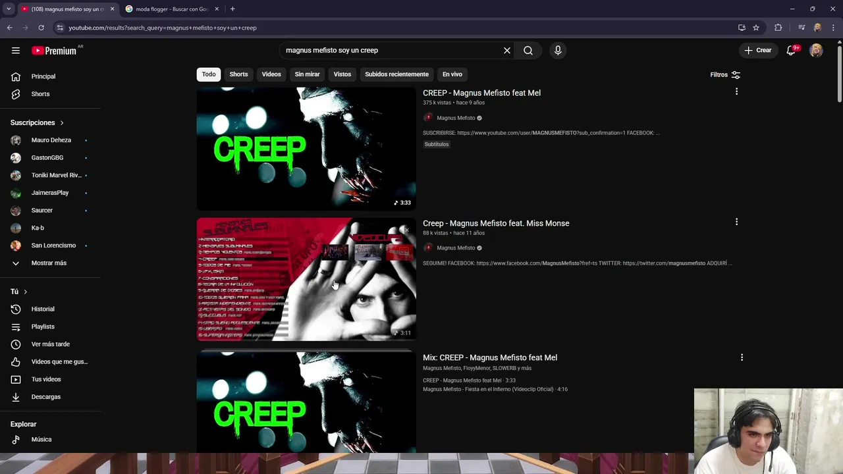This screenshot has width=843, height=474.
Task: Switch to moda flogger Google tab
Action: click(x=173, y=9)
